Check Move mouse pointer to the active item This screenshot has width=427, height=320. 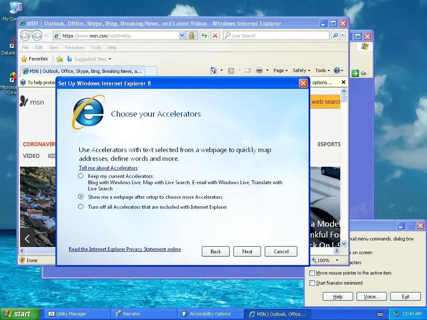(312, 273)
